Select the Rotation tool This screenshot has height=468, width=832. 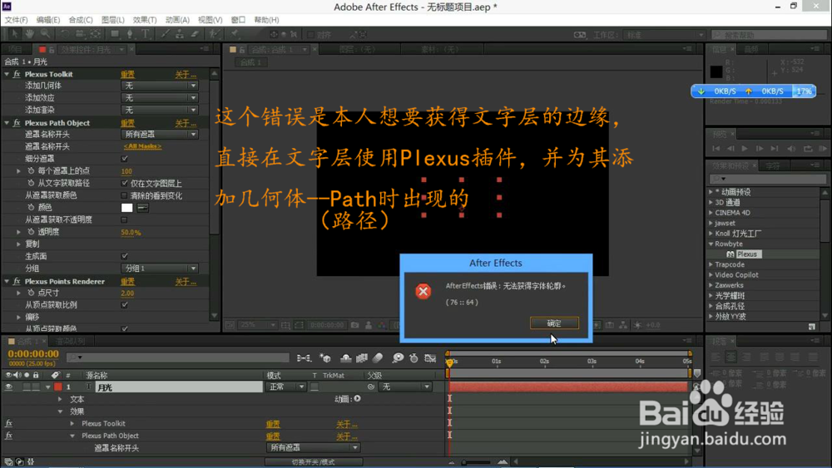64,34
